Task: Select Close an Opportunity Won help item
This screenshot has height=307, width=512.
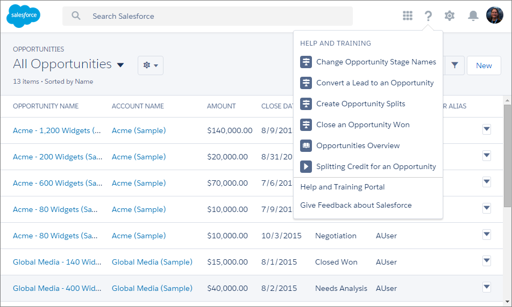Action: click(363, 125)
